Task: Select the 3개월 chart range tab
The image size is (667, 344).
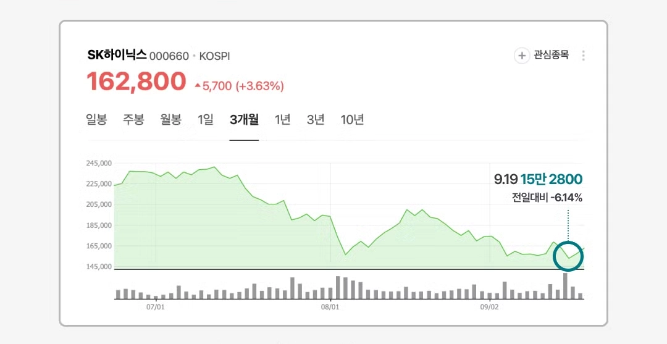Action: pyautogui.click(x=244, y=120)
